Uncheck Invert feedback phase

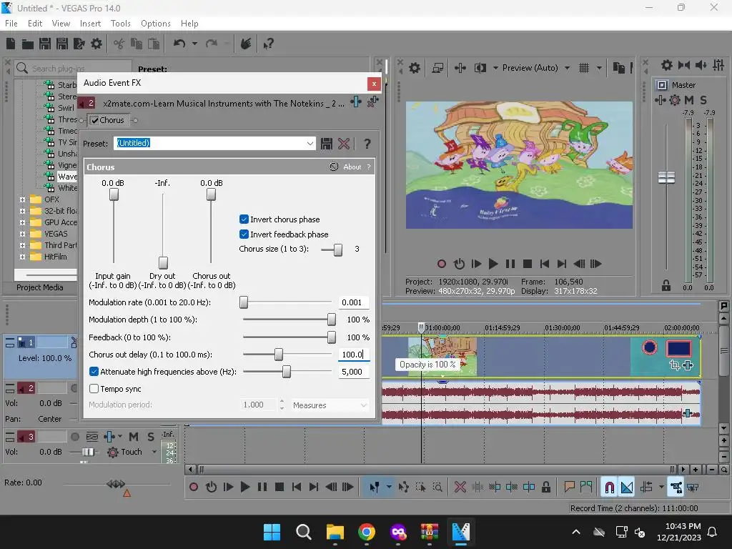pyautogui.click(x=244, y=234)
